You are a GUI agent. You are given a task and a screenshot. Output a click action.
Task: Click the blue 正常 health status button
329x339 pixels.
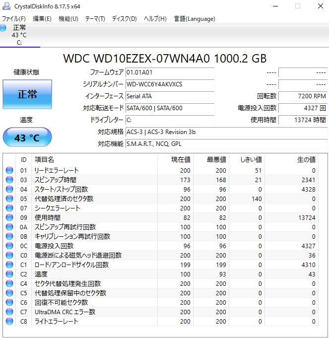[27, 94]
